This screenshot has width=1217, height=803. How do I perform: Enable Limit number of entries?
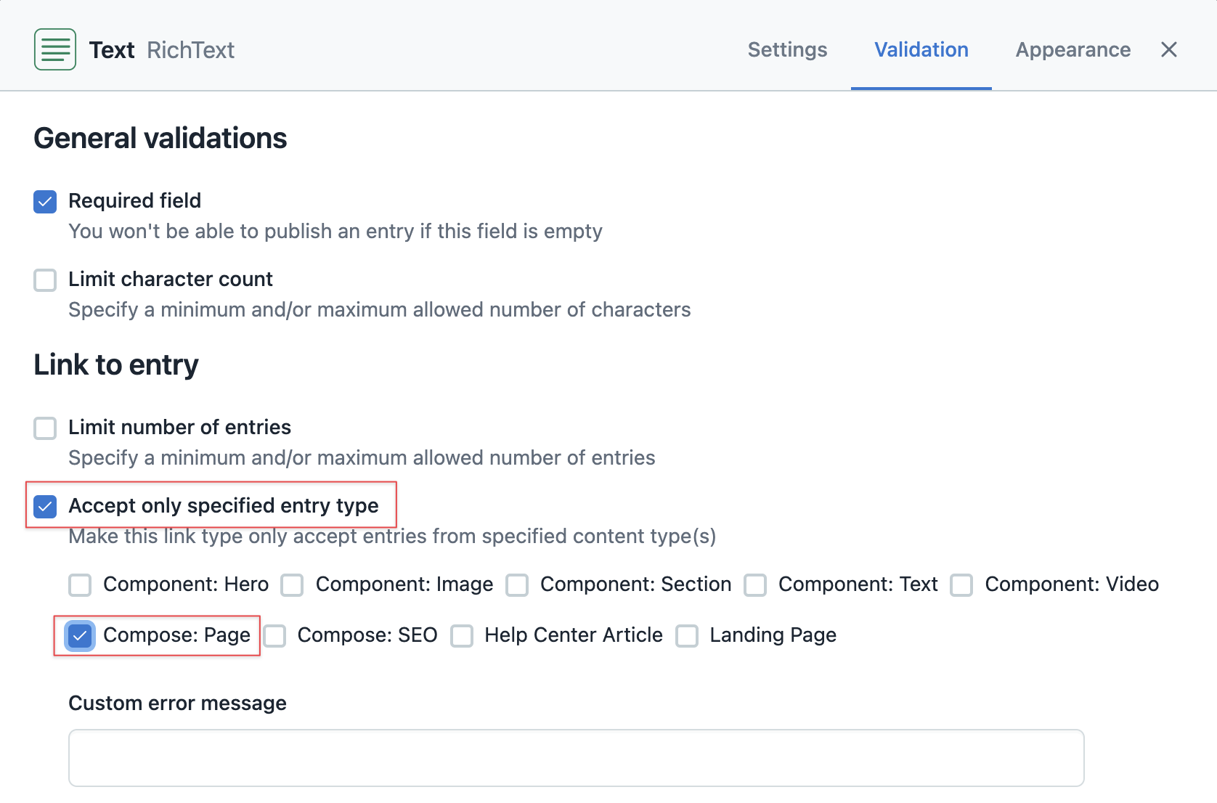click(x=44, y=428)
